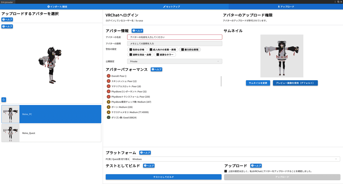
Task: Click サムネイルを変更 button
Action: coord(258,83)
